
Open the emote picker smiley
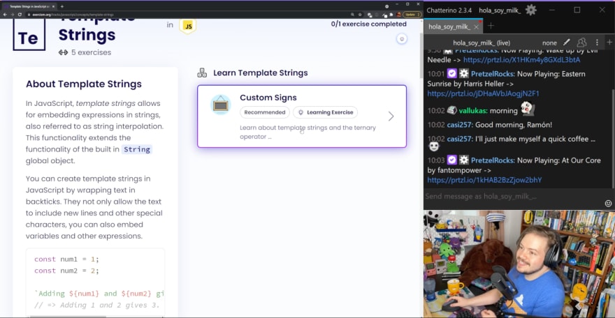pyautogui.click(x=608, y=203)
